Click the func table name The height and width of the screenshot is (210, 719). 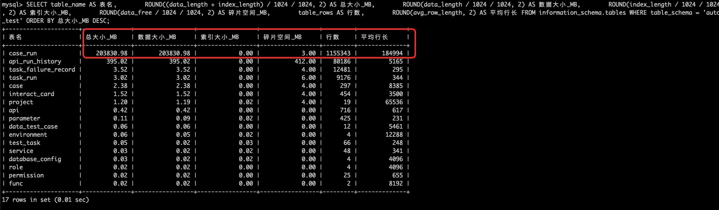pos(16,184)
